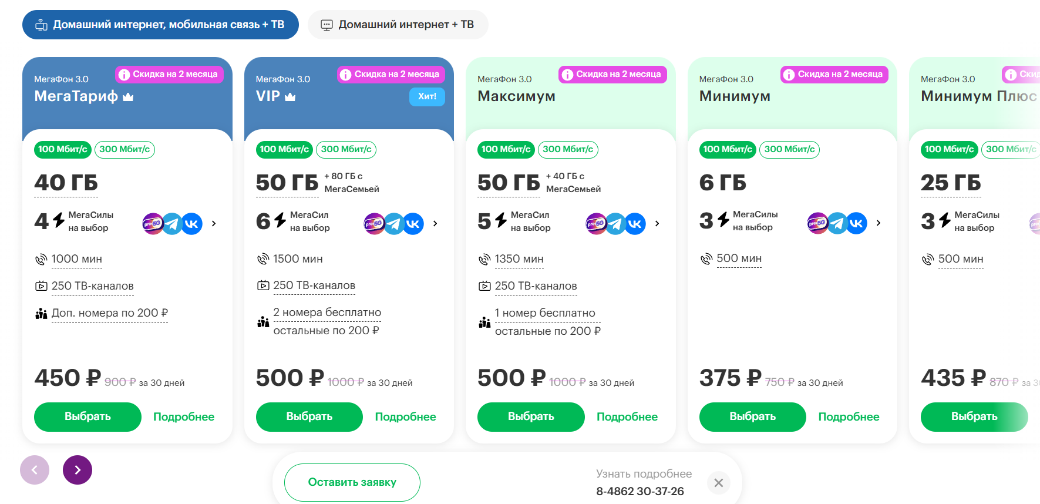Click the TV icon beside 250 ТВ-каналов in Максимум
1040x504 pixels.
click(x=484, y=286)
